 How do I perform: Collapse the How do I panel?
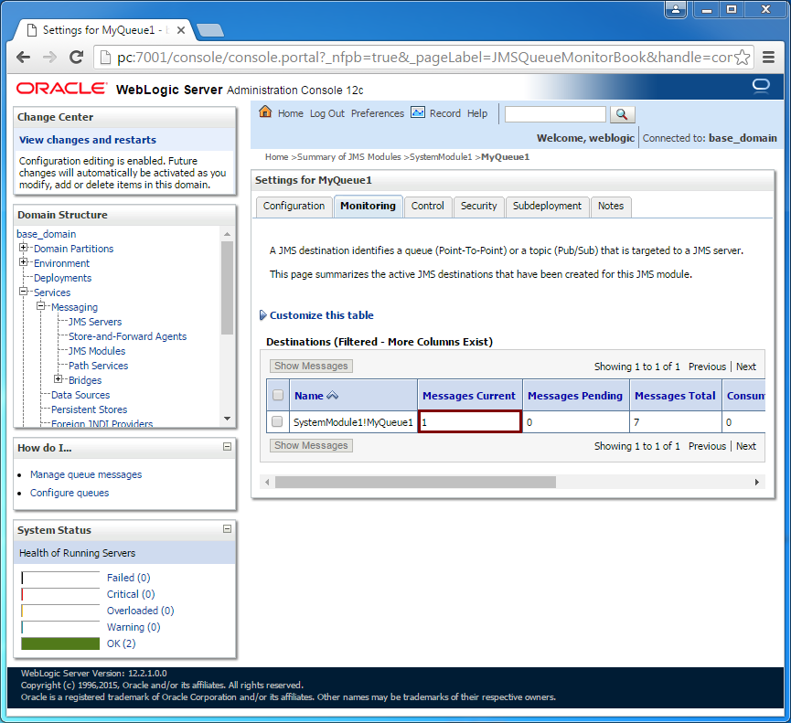(228, 447)
